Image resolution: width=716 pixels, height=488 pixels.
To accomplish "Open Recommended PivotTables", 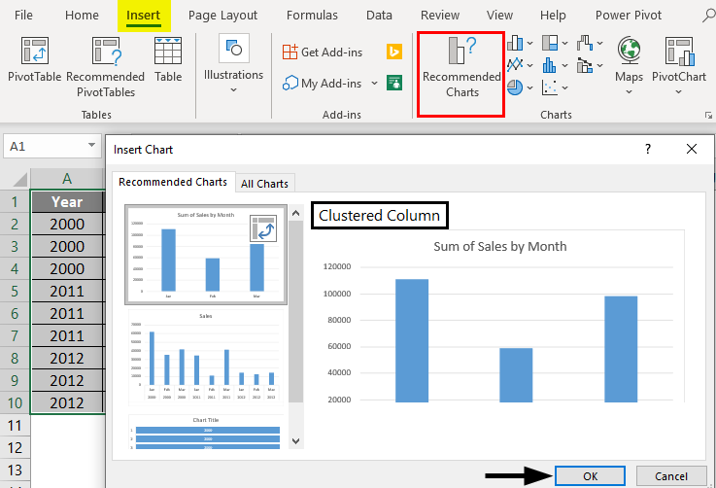I will [106, 67].
